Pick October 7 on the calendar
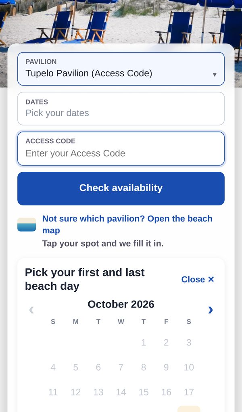Viewport: 242px width, 412px height. tap(121, 367)
